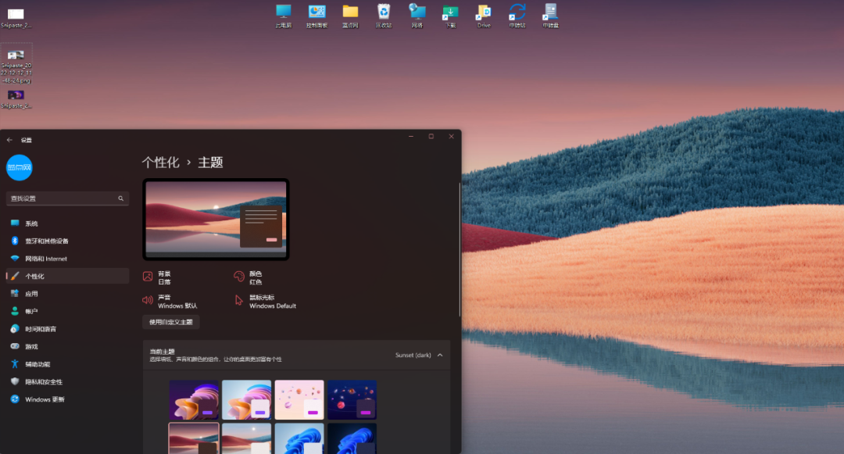Open 背景 background setting

click(157, 277)
